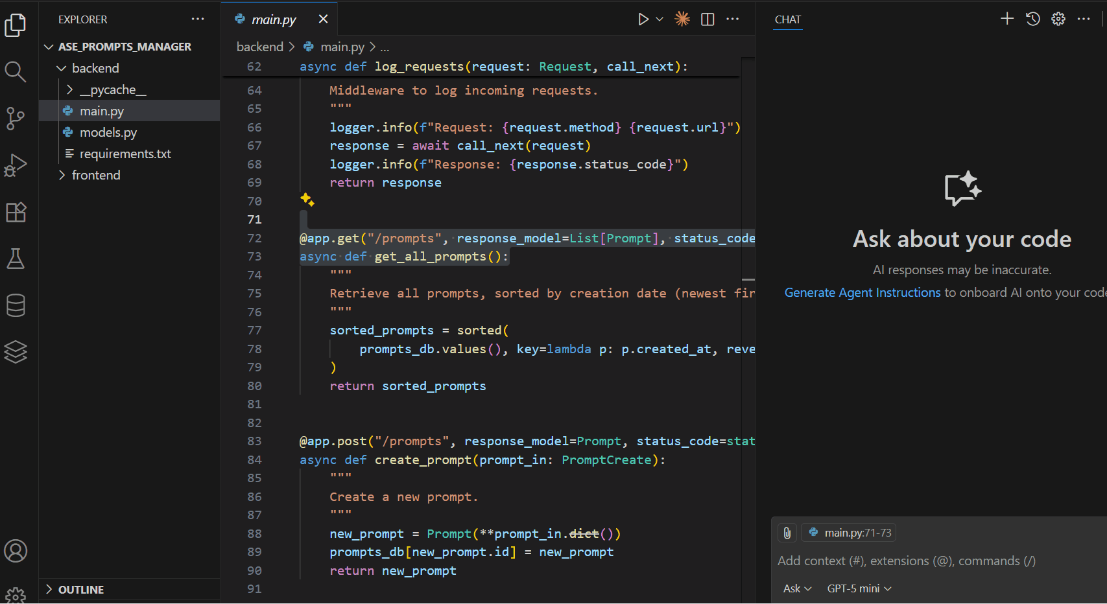Click the Generate Agent Instructions link
Viewport: 1107px width, 604px height.
point(862,292)
